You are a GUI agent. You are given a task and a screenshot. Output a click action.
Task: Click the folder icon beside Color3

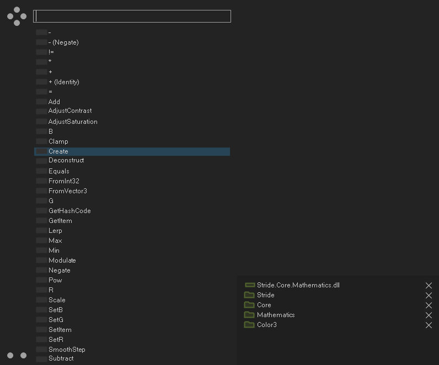coord(249,324)
